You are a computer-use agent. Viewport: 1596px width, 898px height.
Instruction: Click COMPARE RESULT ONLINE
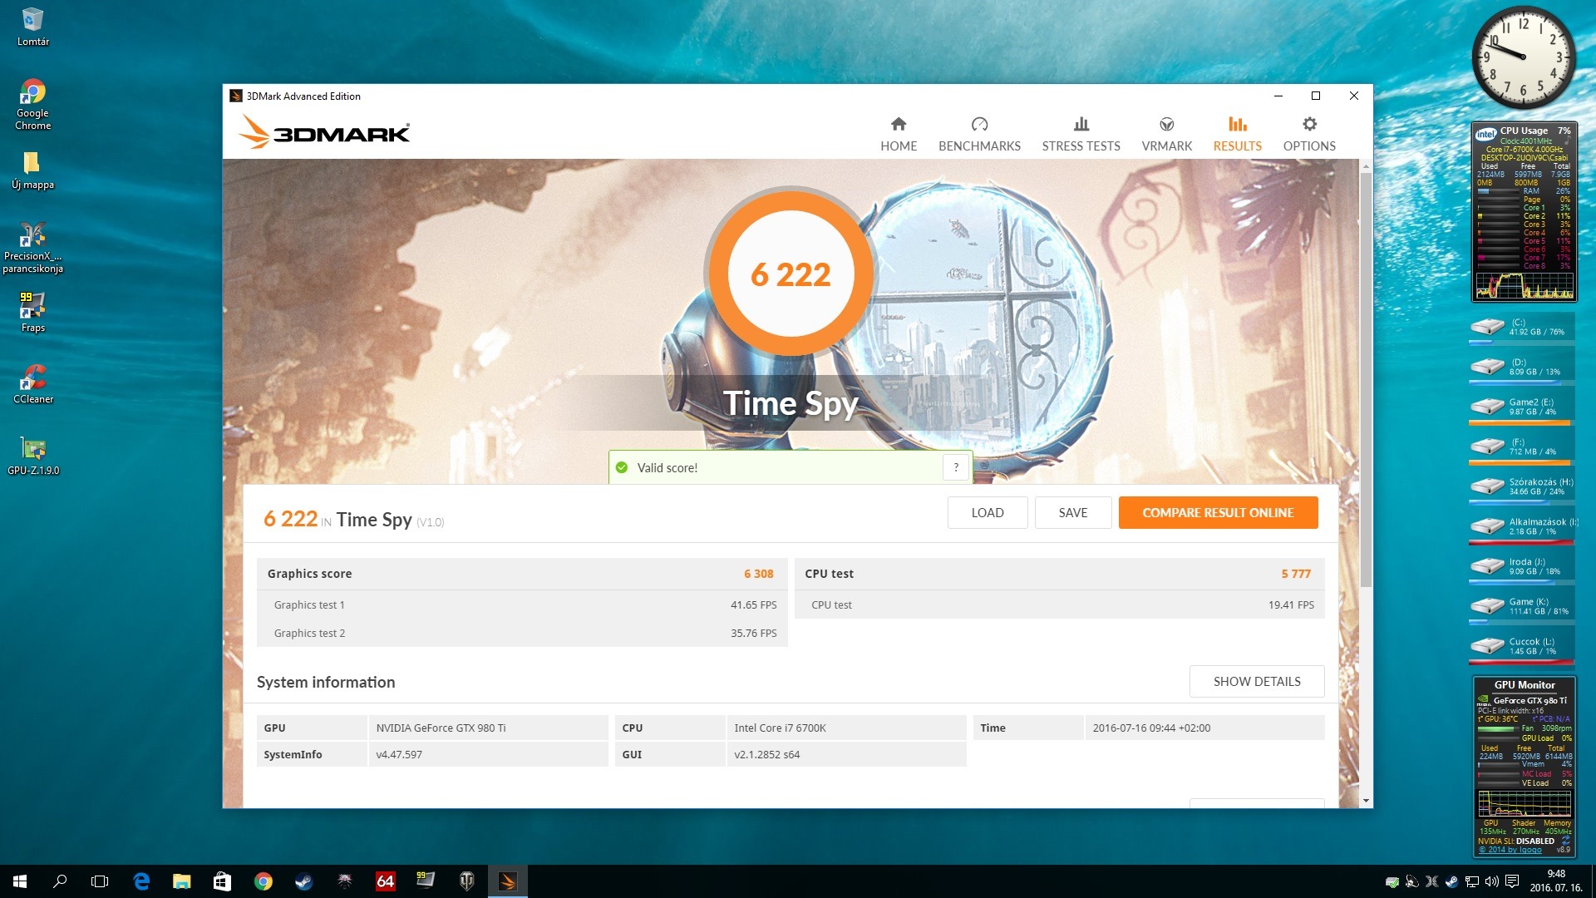pos(1218,512)
